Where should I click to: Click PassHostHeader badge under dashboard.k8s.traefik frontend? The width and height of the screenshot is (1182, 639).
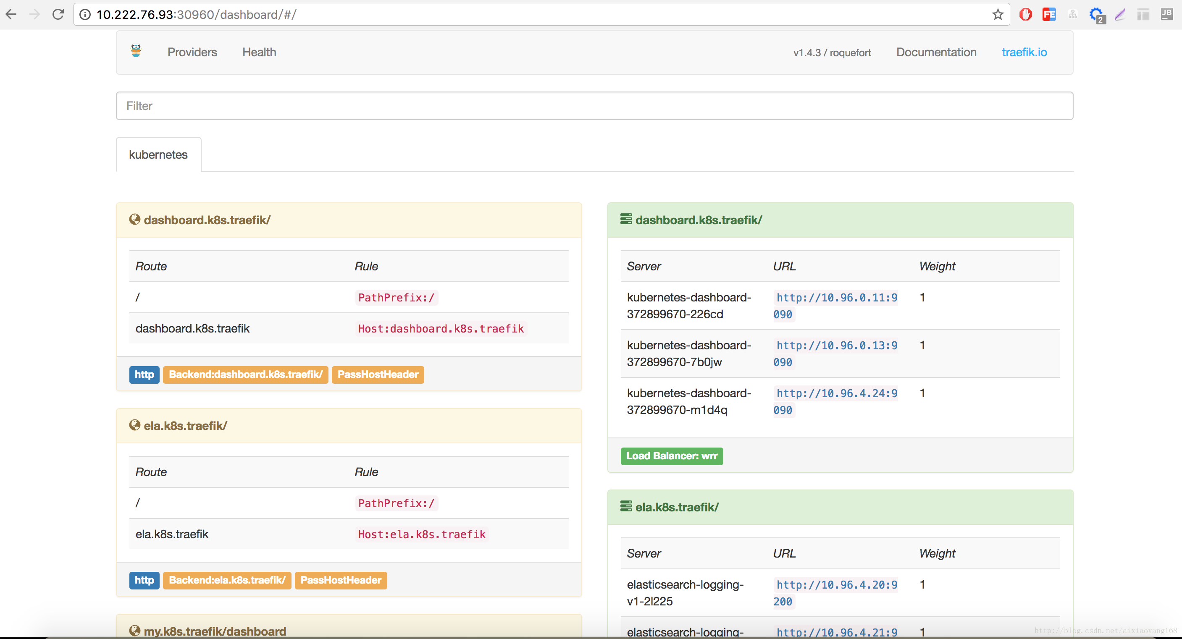point(378,374)
